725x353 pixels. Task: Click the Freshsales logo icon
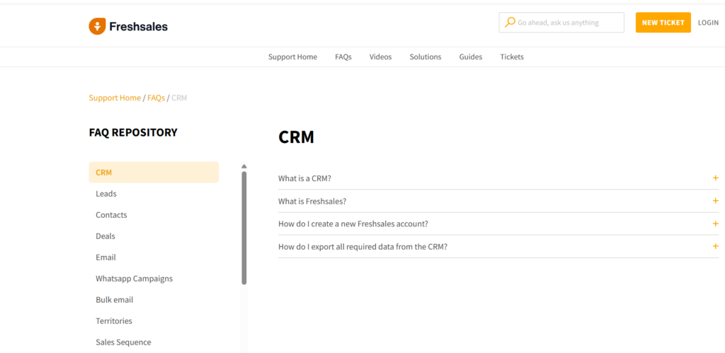[x=97, y=27]
